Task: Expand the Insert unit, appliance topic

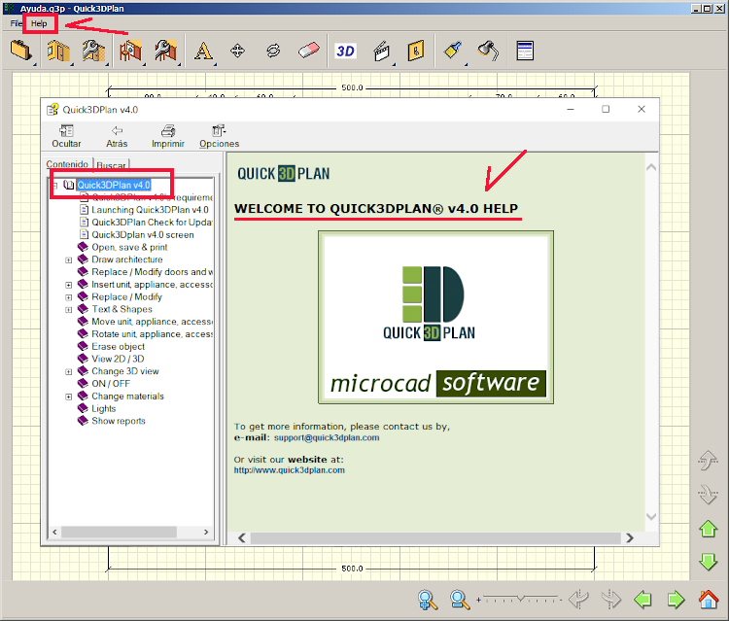Action: [x=68, y=285]
